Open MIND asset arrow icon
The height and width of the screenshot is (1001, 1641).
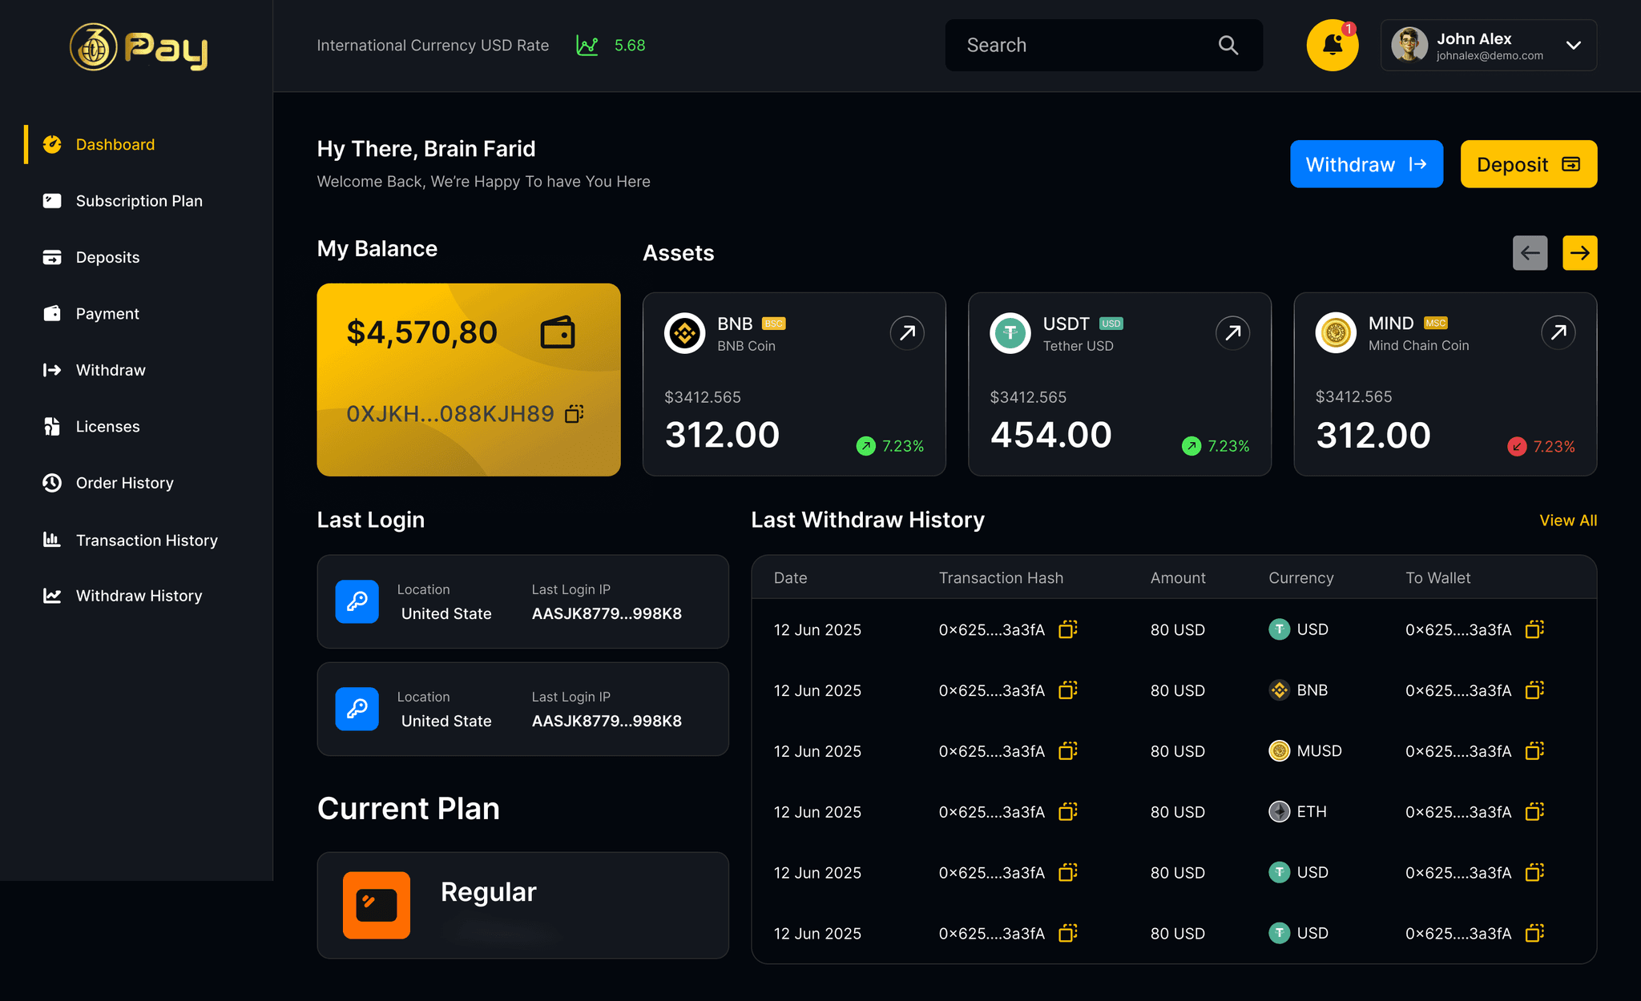click(x=1558, y=332)
